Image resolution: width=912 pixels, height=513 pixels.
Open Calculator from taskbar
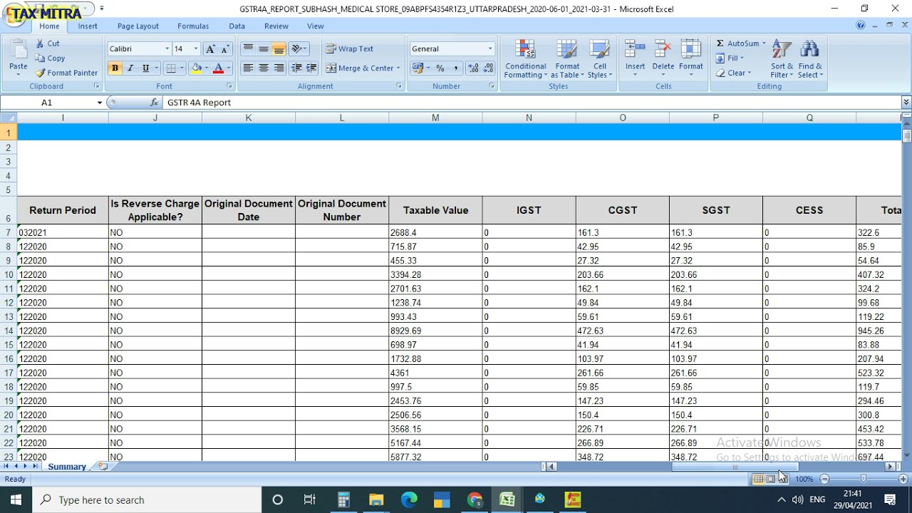343,500
